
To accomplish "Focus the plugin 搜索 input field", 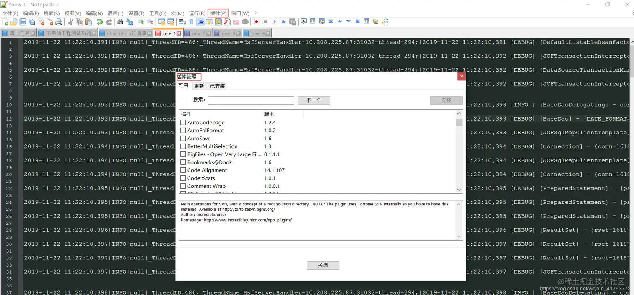I will [251, 100].
